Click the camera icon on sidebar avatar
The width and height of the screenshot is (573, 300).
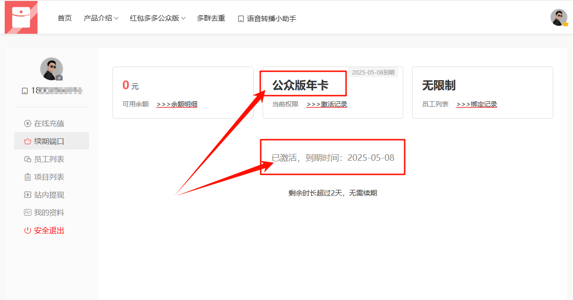[x=59, y=77]
